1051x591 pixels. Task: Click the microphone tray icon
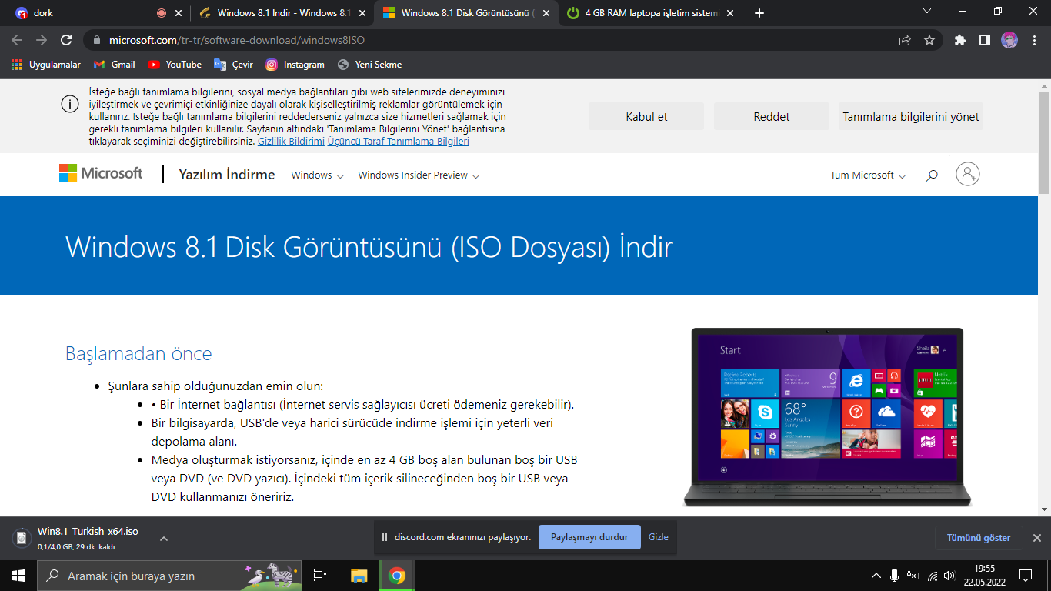point(894,576)
